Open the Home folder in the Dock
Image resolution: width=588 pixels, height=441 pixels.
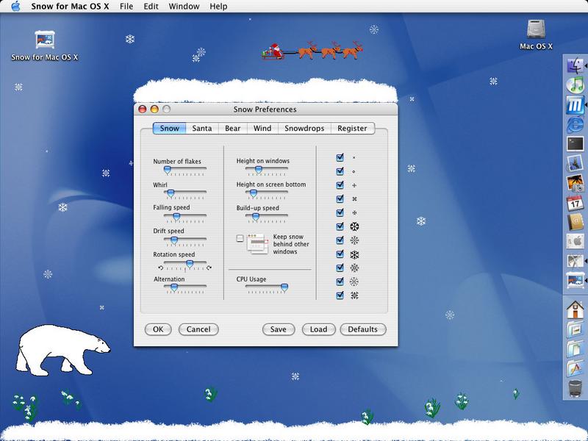click(x=575, y=309)
